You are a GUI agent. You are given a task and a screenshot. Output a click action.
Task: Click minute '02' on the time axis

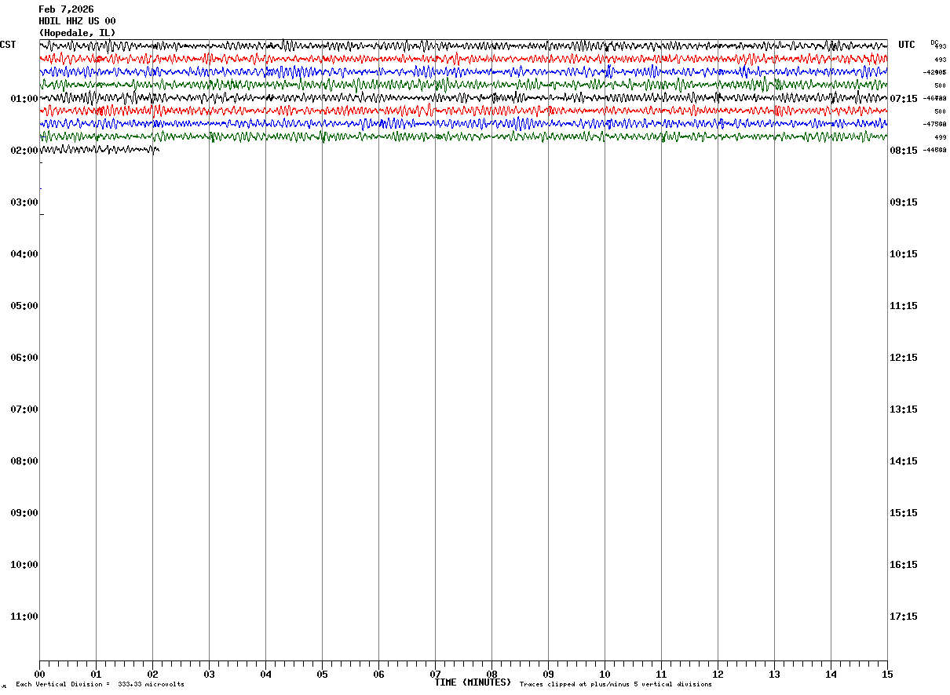point(152,675)
